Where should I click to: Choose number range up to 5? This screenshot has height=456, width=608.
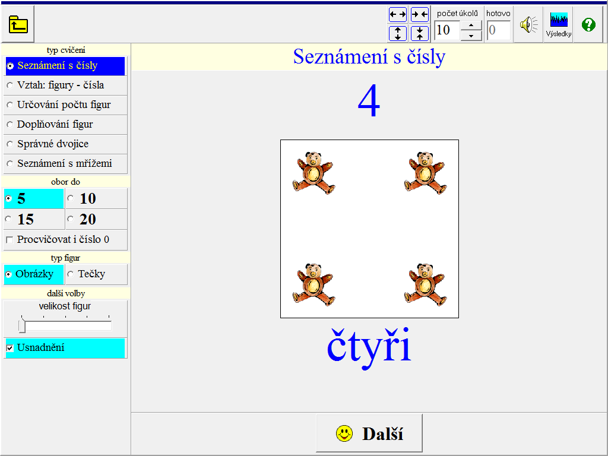(34, 198)
